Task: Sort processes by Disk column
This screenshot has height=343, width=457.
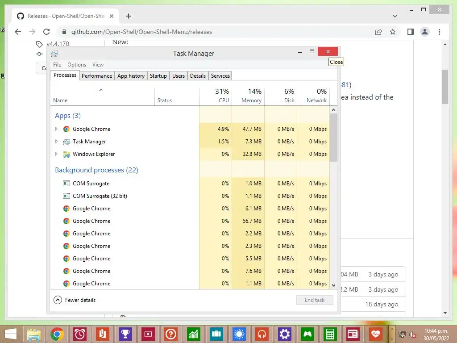Action: point(281,96)
